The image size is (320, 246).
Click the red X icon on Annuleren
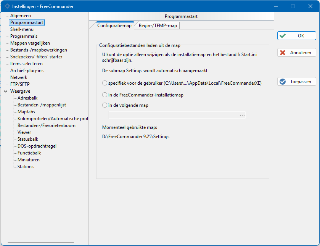point(283,53)
